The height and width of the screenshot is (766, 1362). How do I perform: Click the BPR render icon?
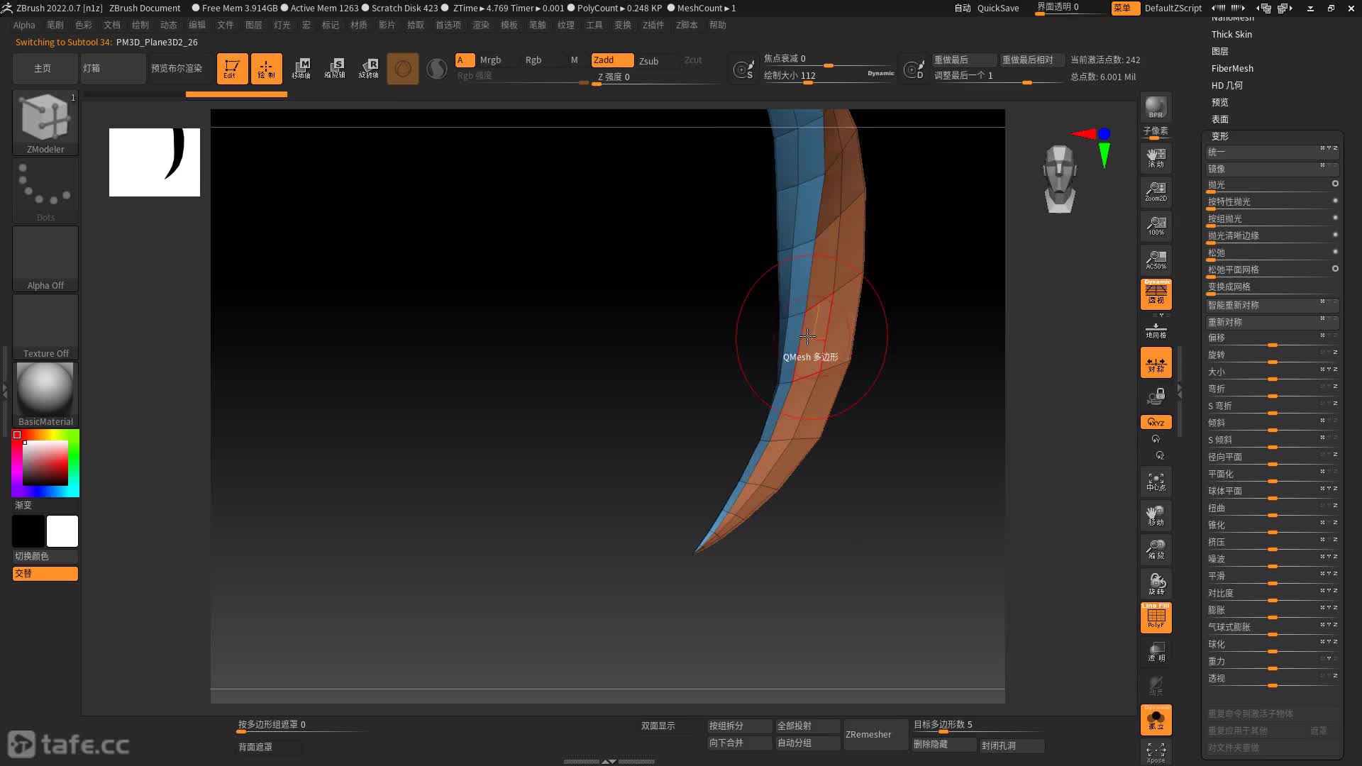(1156, 108)
